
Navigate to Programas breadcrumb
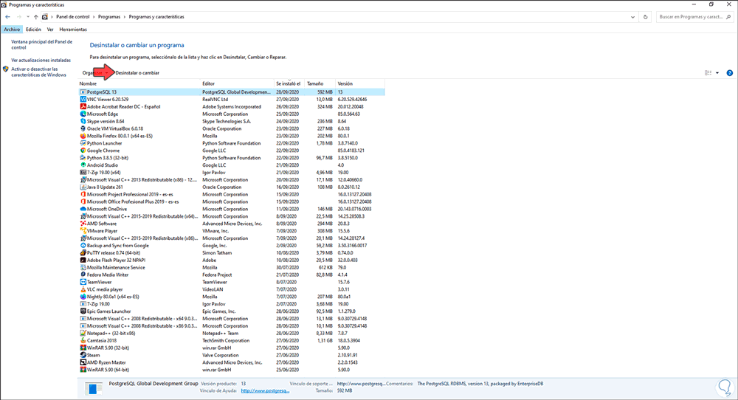click(109, 17)
